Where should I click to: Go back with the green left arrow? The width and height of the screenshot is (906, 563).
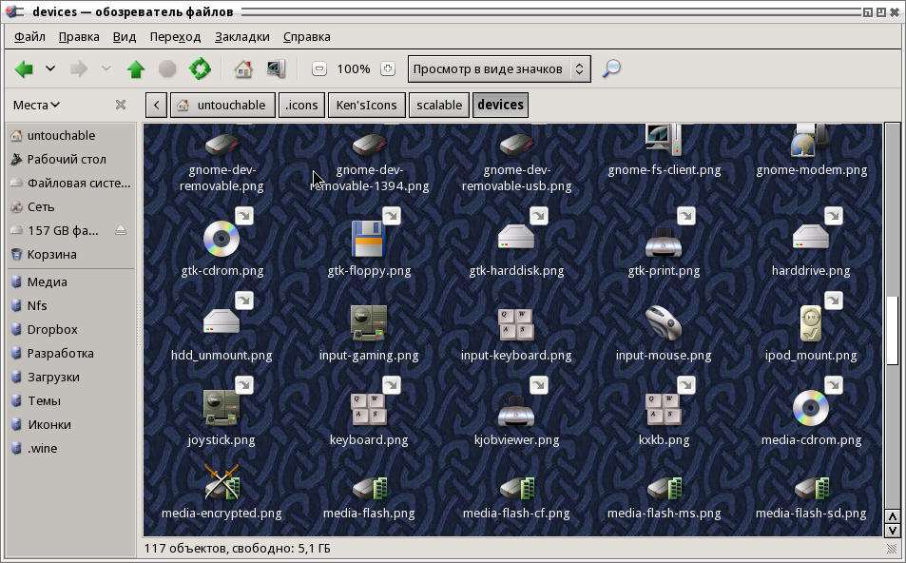click(25, 69)
